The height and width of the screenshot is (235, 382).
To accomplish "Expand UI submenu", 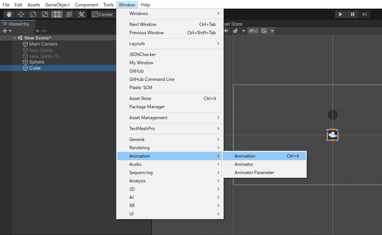I will (170, 214).
